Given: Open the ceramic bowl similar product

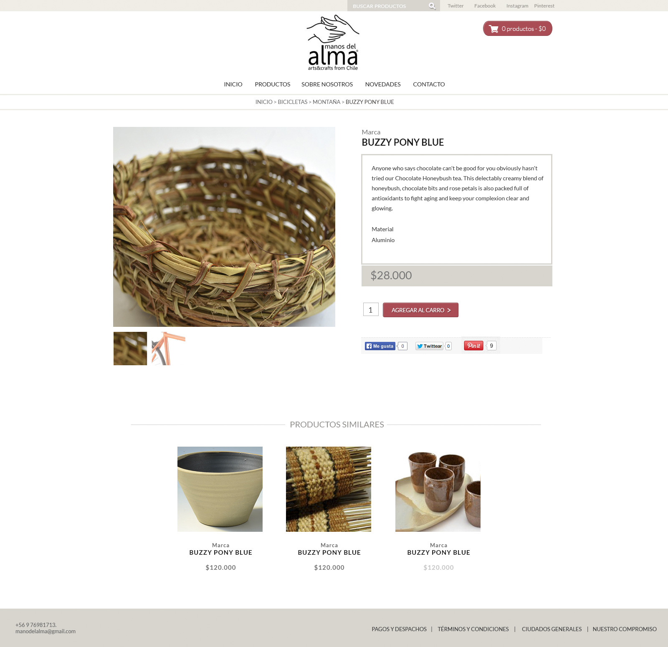Looking at the screenshot, I should click(x=220, y=489).
